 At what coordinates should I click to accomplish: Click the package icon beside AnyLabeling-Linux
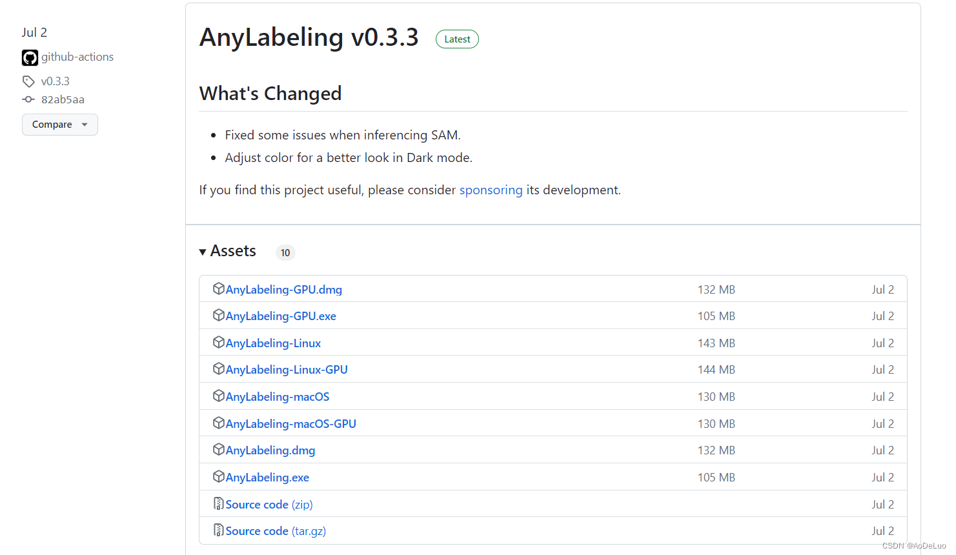point(219,342)
